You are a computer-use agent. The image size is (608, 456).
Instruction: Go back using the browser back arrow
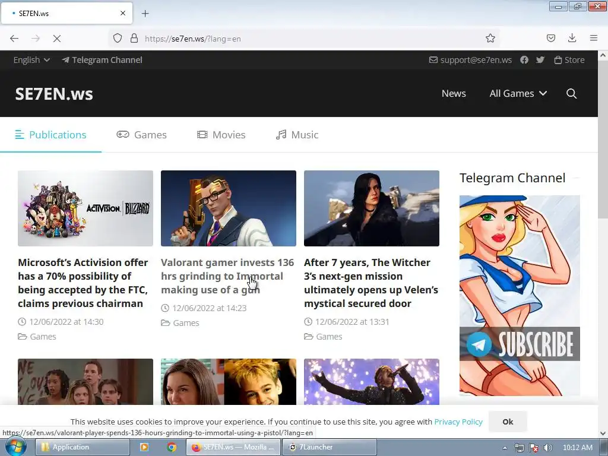pyautogui.click(x=14, y=39)
